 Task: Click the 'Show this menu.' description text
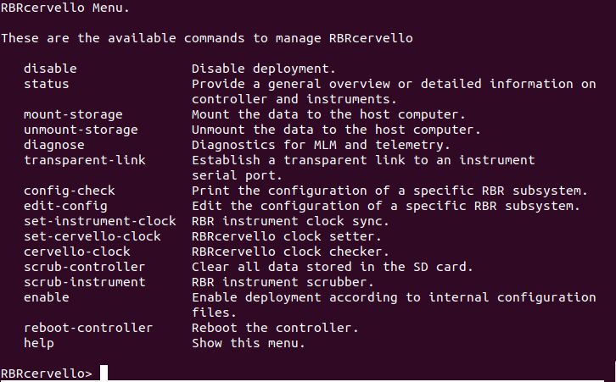pyautogui.click(x=248, y=343)
